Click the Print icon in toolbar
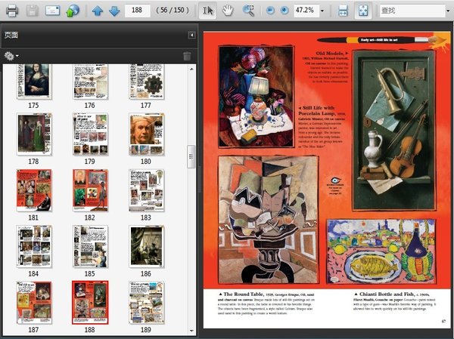 (12, 11)
